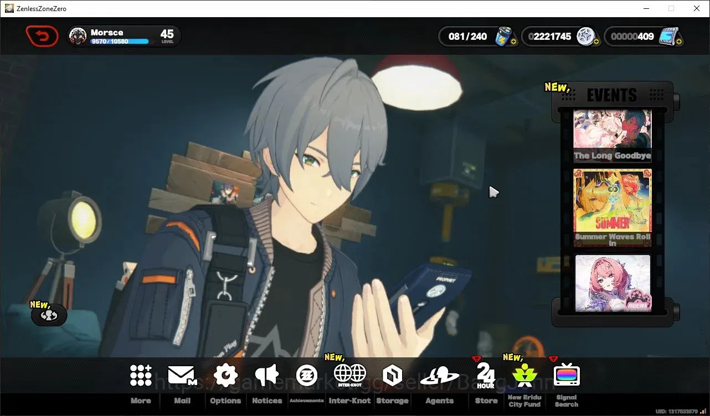This screenshot has height=416, width=710.
Task: Click the Options label
Action: 225,401
